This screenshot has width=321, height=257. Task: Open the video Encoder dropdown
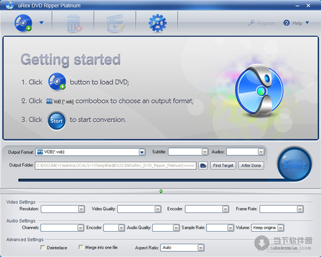point(207,209)
